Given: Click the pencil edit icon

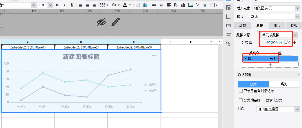Looking at the screenshot, I should click(x=116, y=22).
